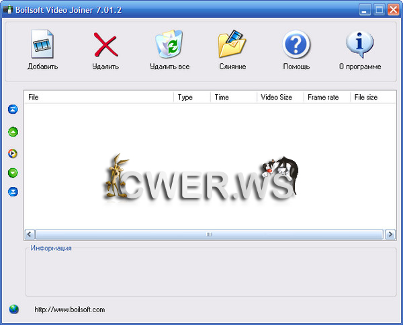This screenshot has width=403, height=325.
Task: Click the red X Удалить icon
Action: [105, 44]
